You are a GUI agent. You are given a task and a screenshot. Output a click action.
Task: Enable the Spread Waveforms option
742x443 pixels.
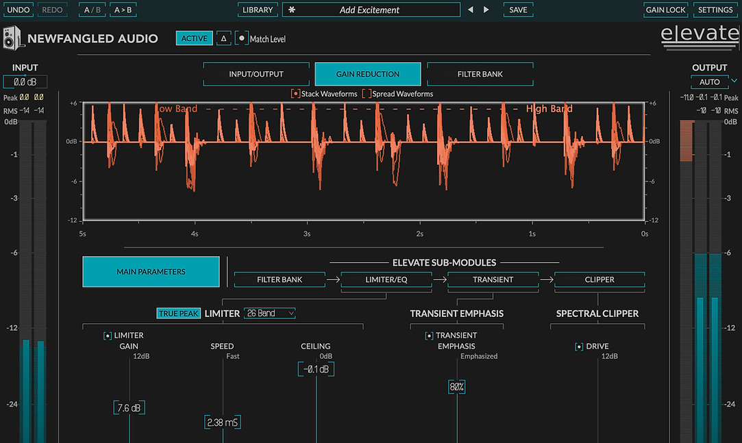click(367, 94)
